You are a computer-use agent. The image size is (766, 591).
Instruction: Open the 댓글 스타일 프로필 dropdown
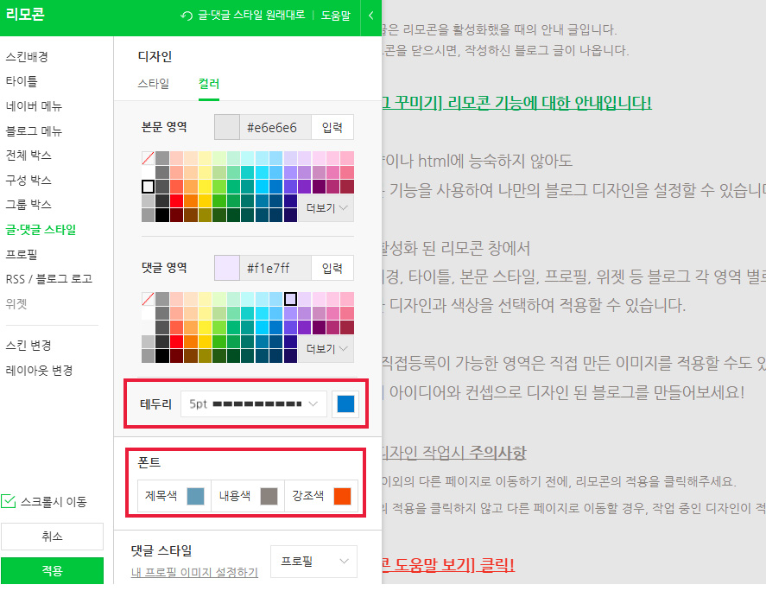313,561
